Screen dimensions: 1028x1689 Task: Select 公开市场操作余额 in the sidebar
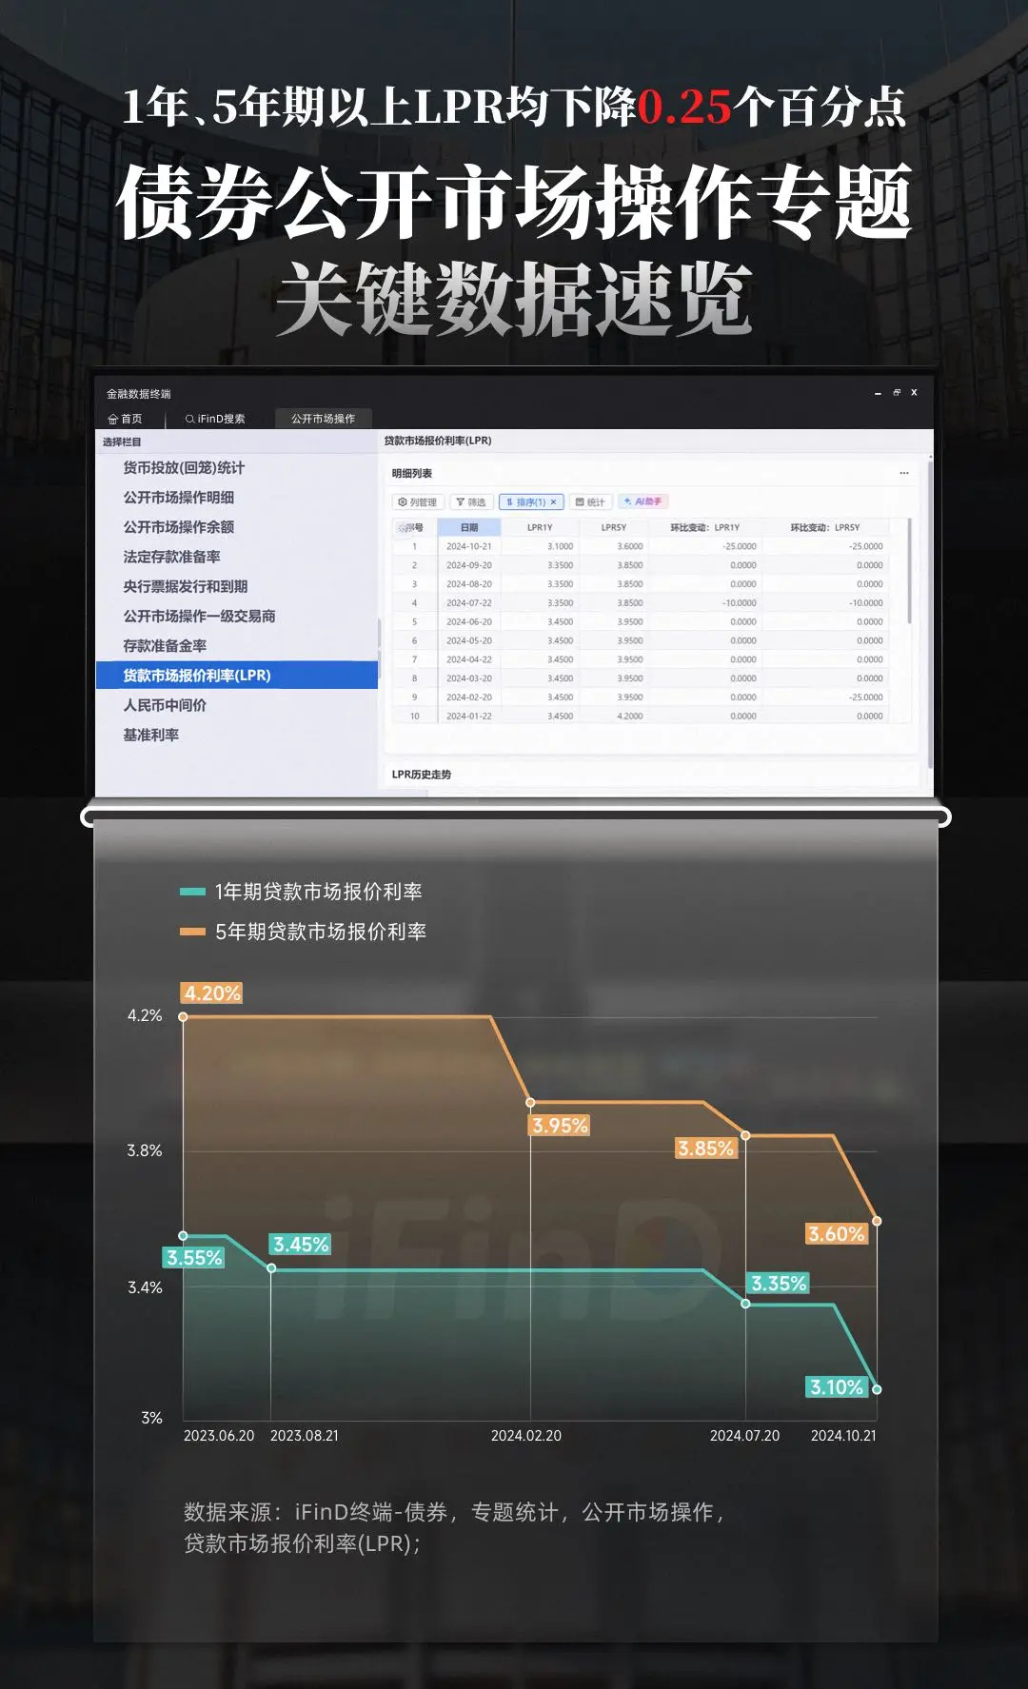178,526
